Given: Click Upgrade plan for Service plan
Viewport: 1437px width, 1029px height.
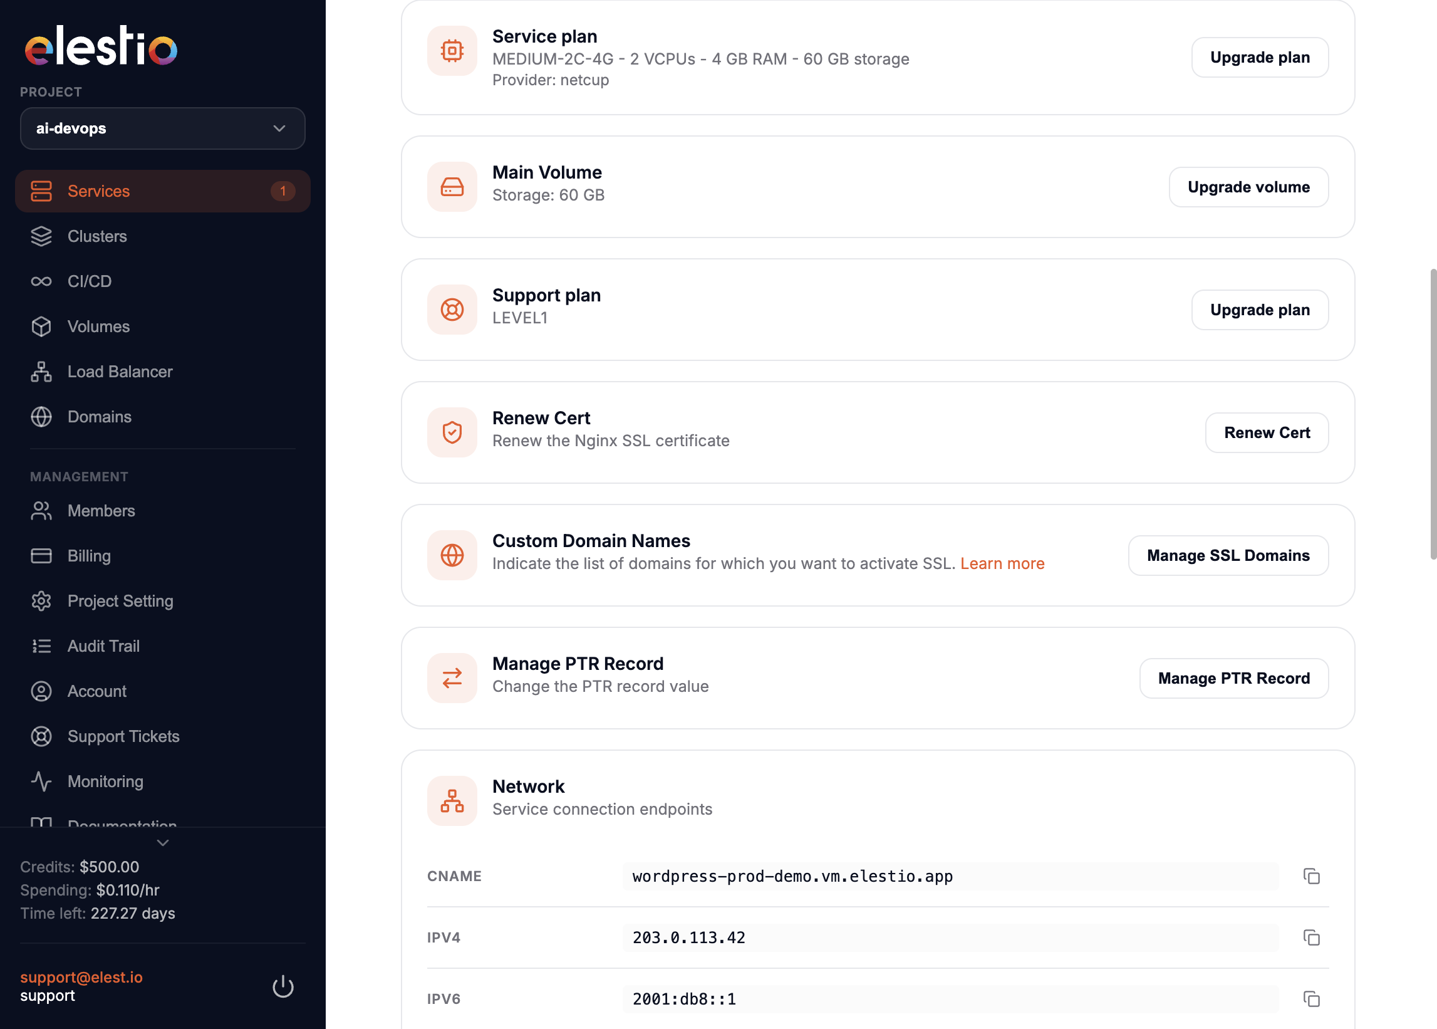Looking at the screenshot, I should [1260, 58].
